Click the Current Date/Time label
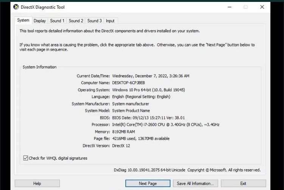Screen dimensions: 284x190 tap(93, 76)
